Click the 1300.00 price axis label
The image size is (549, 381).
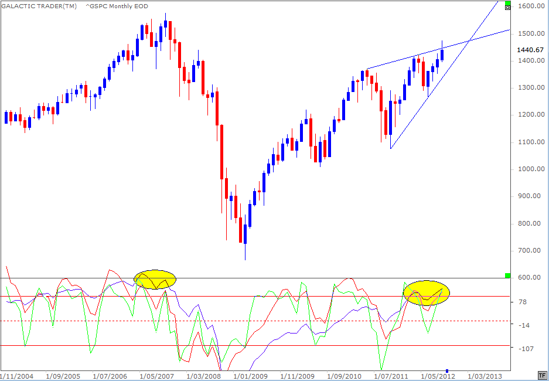click(x=531, y=87)
